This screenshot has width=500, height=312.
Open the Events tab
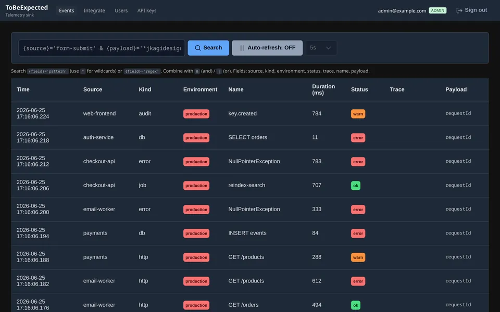click(x=66, y=10)
